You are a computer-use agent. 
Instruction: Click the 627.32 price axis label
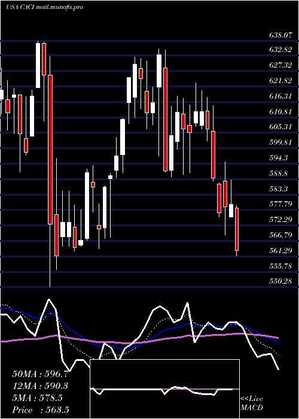click(x=280, y=65)
